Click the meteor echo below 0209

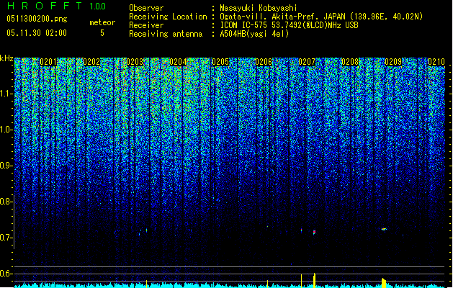(x=384, y=229)
